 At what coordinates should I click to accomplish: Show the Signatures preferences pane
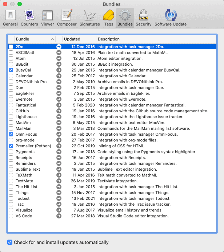pos(89,18)
